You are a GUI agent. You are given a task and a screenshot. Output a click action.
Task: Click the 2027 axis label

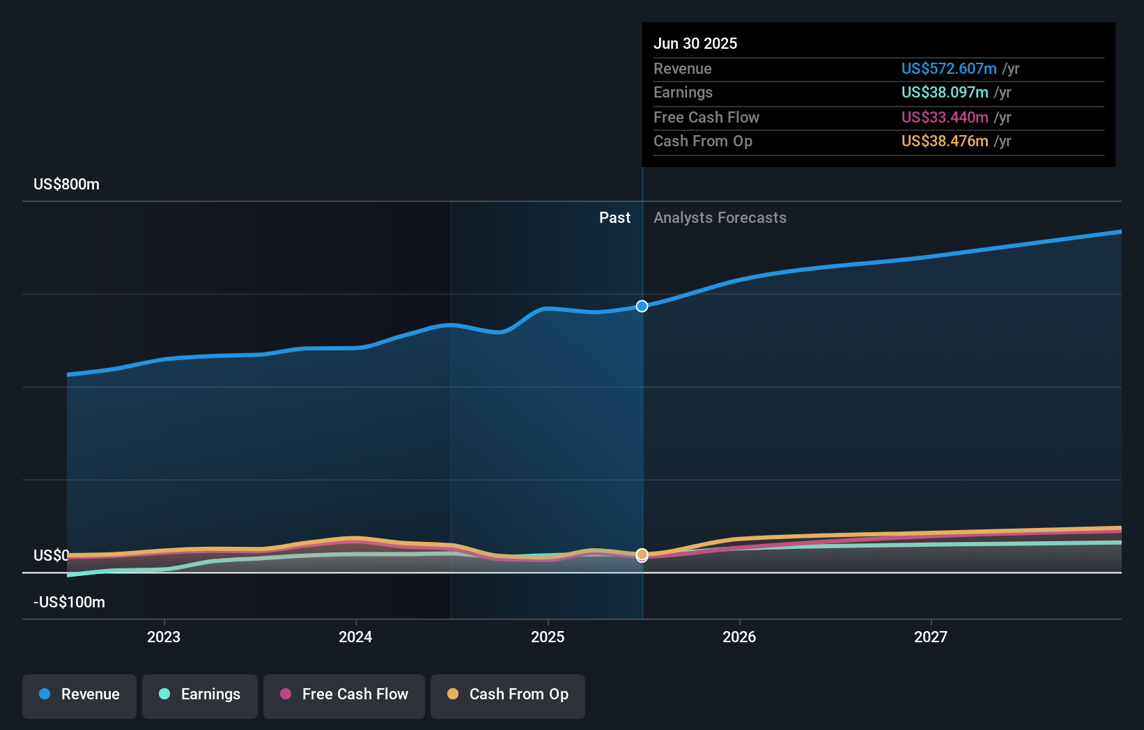(x=931, y=637)
